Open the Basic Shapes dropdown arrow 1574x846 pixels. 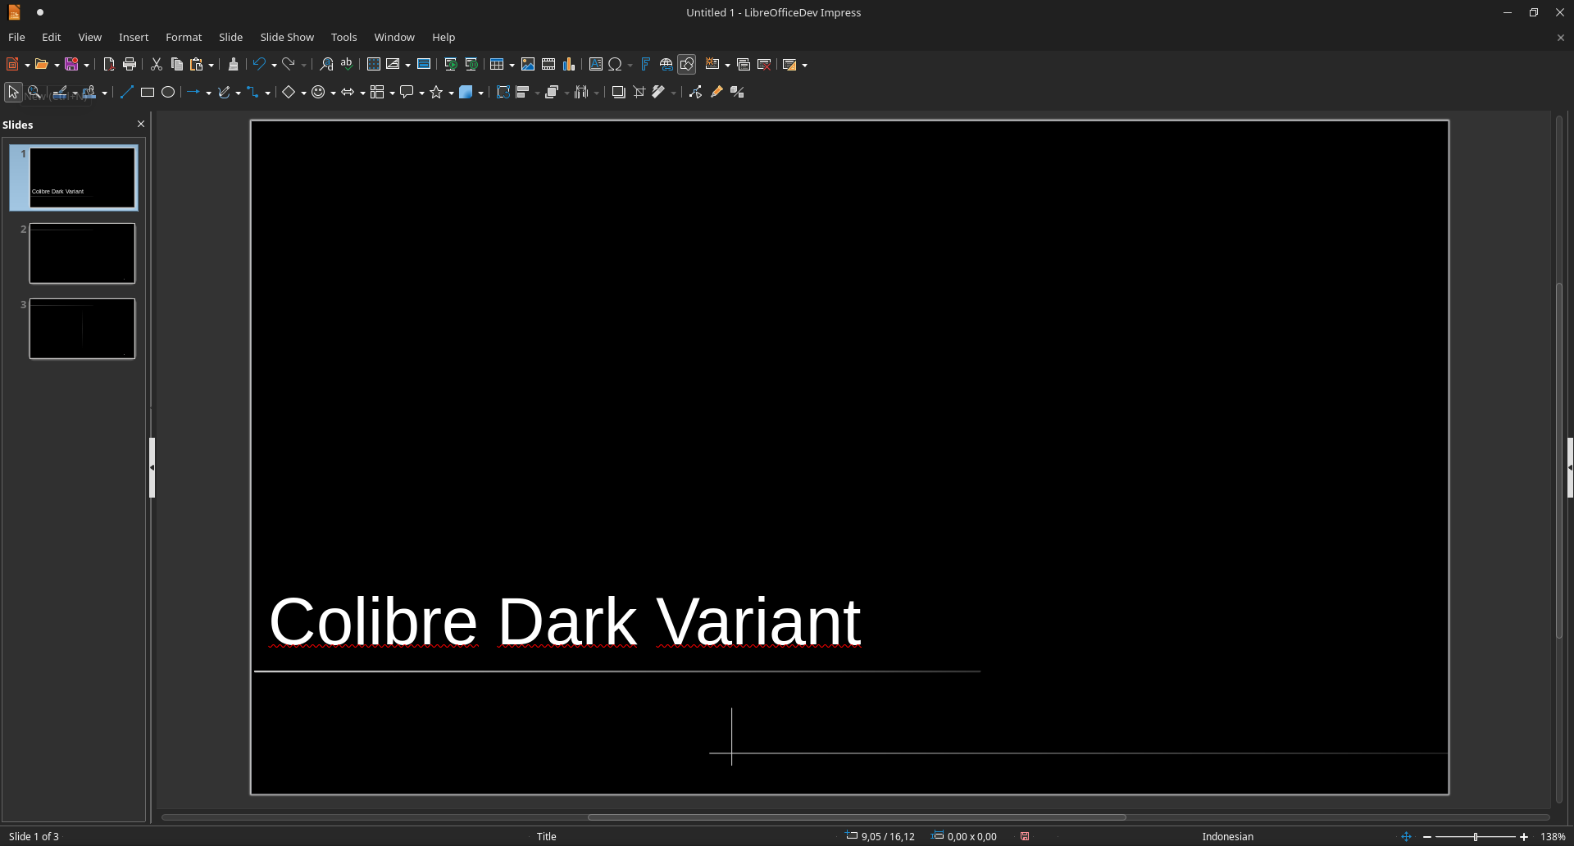303,93
